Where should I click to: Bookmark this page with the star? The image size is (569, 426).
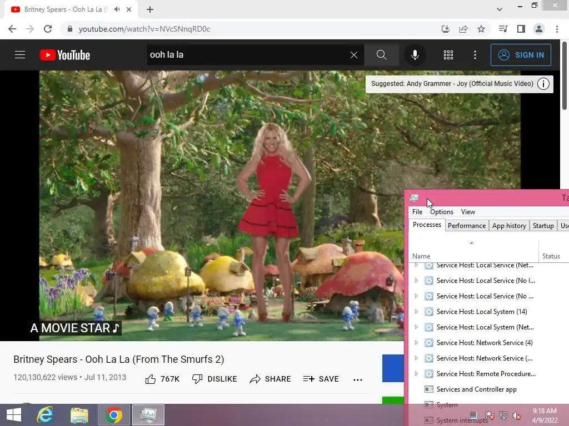click(481, 29)
